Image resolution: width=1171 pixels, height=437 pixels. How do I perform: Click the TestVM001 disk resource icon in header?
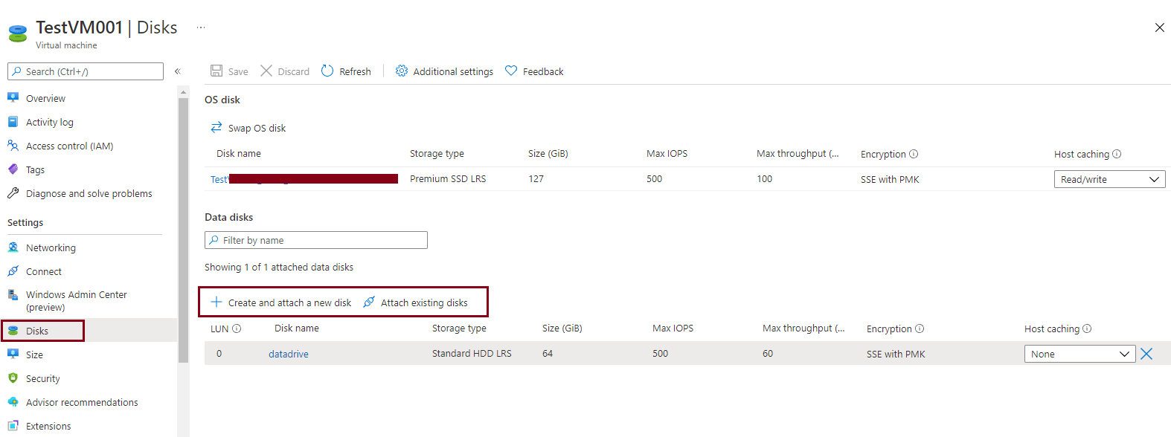pos(18,33)
